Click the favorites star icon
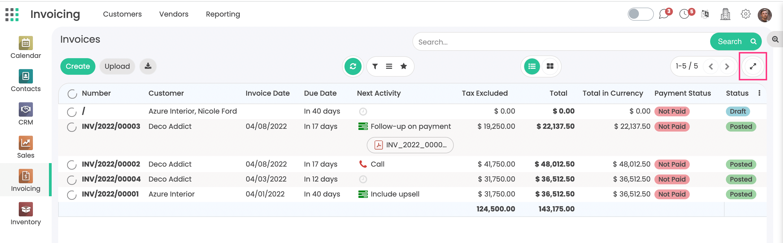The image size is (783, 243). click(403, 66)
